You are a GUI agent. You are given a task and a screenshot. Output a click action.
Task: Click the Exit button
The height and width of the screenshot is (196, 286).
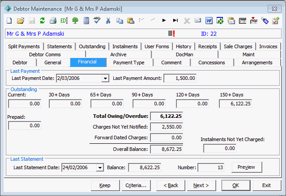(266, 185)
